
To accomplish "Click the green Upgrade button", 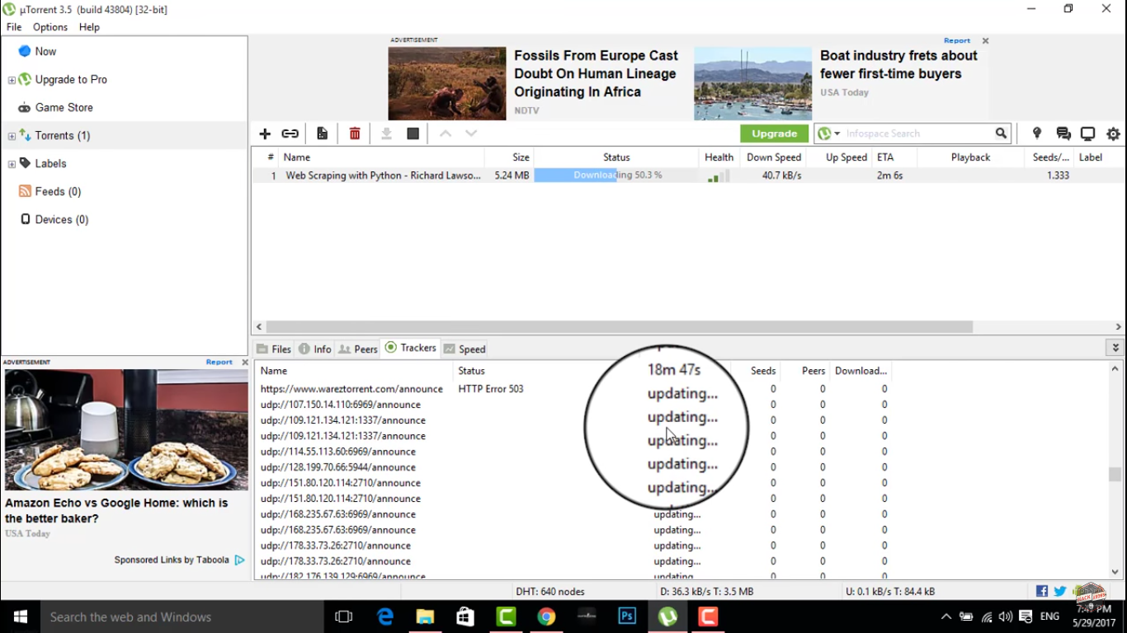I will [x=774, y=134].
